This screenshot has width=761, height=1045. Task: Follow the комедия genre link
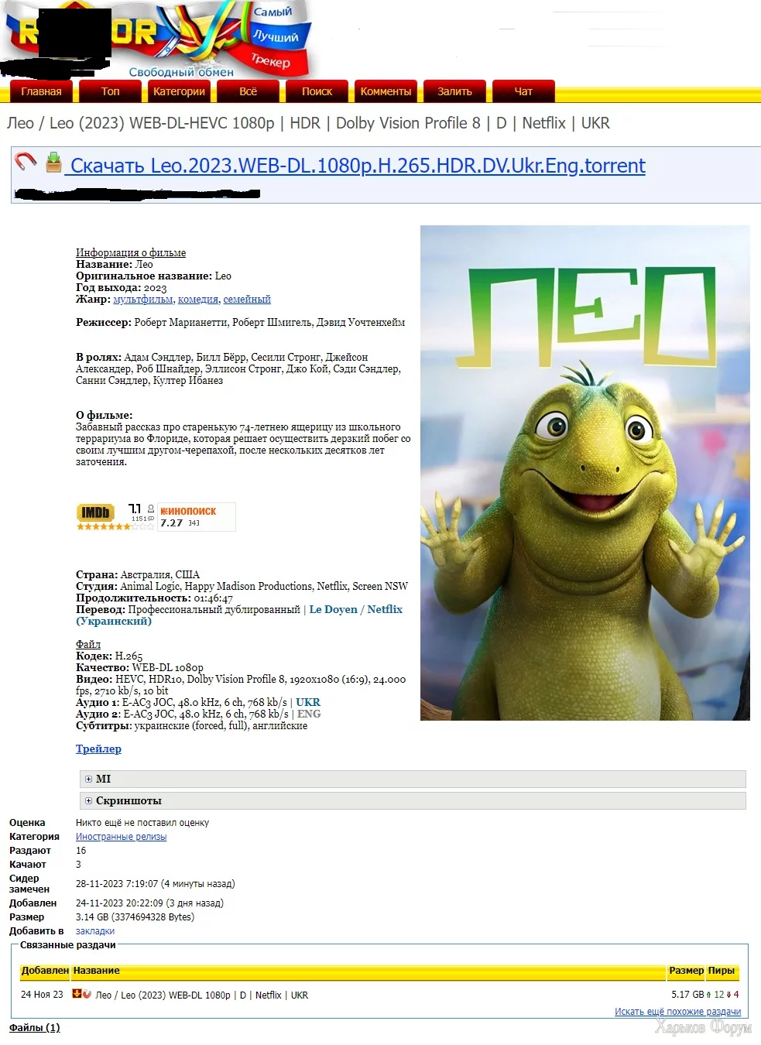click(198, 300)
